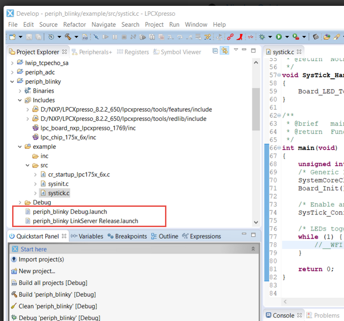Click the New wizard toolbar icon
This screenshot has height=321, width=344.
point(13,37)
